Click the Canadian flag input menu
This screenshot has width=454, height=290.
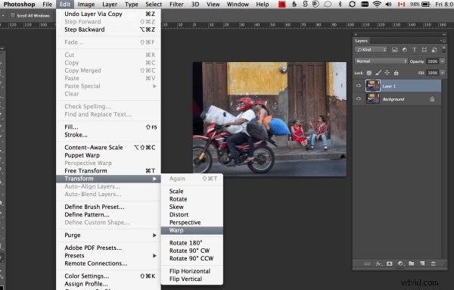(401, 4)
